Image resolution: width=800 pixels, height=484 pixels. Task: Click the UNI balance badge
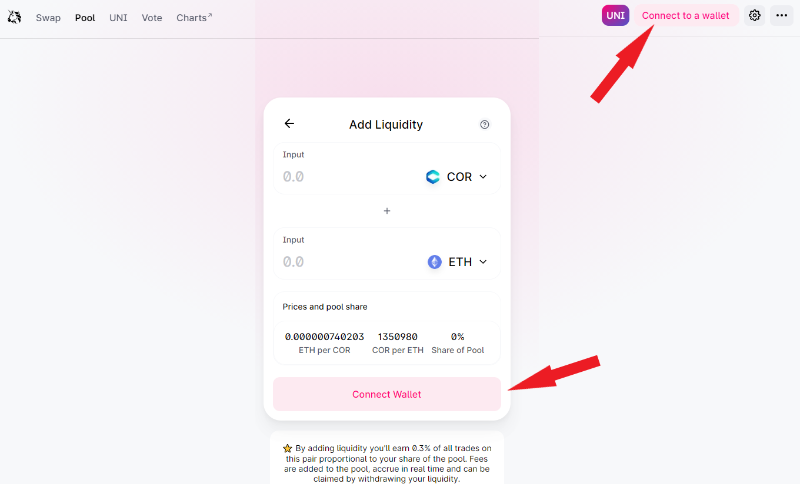pyautogui.click(x=615, y=15)
